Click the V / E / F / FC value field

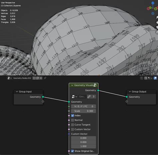[x=83, y=107]
